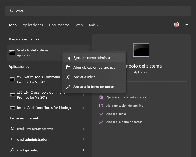Switch to the Documentos tab

[x=59, y=25]
